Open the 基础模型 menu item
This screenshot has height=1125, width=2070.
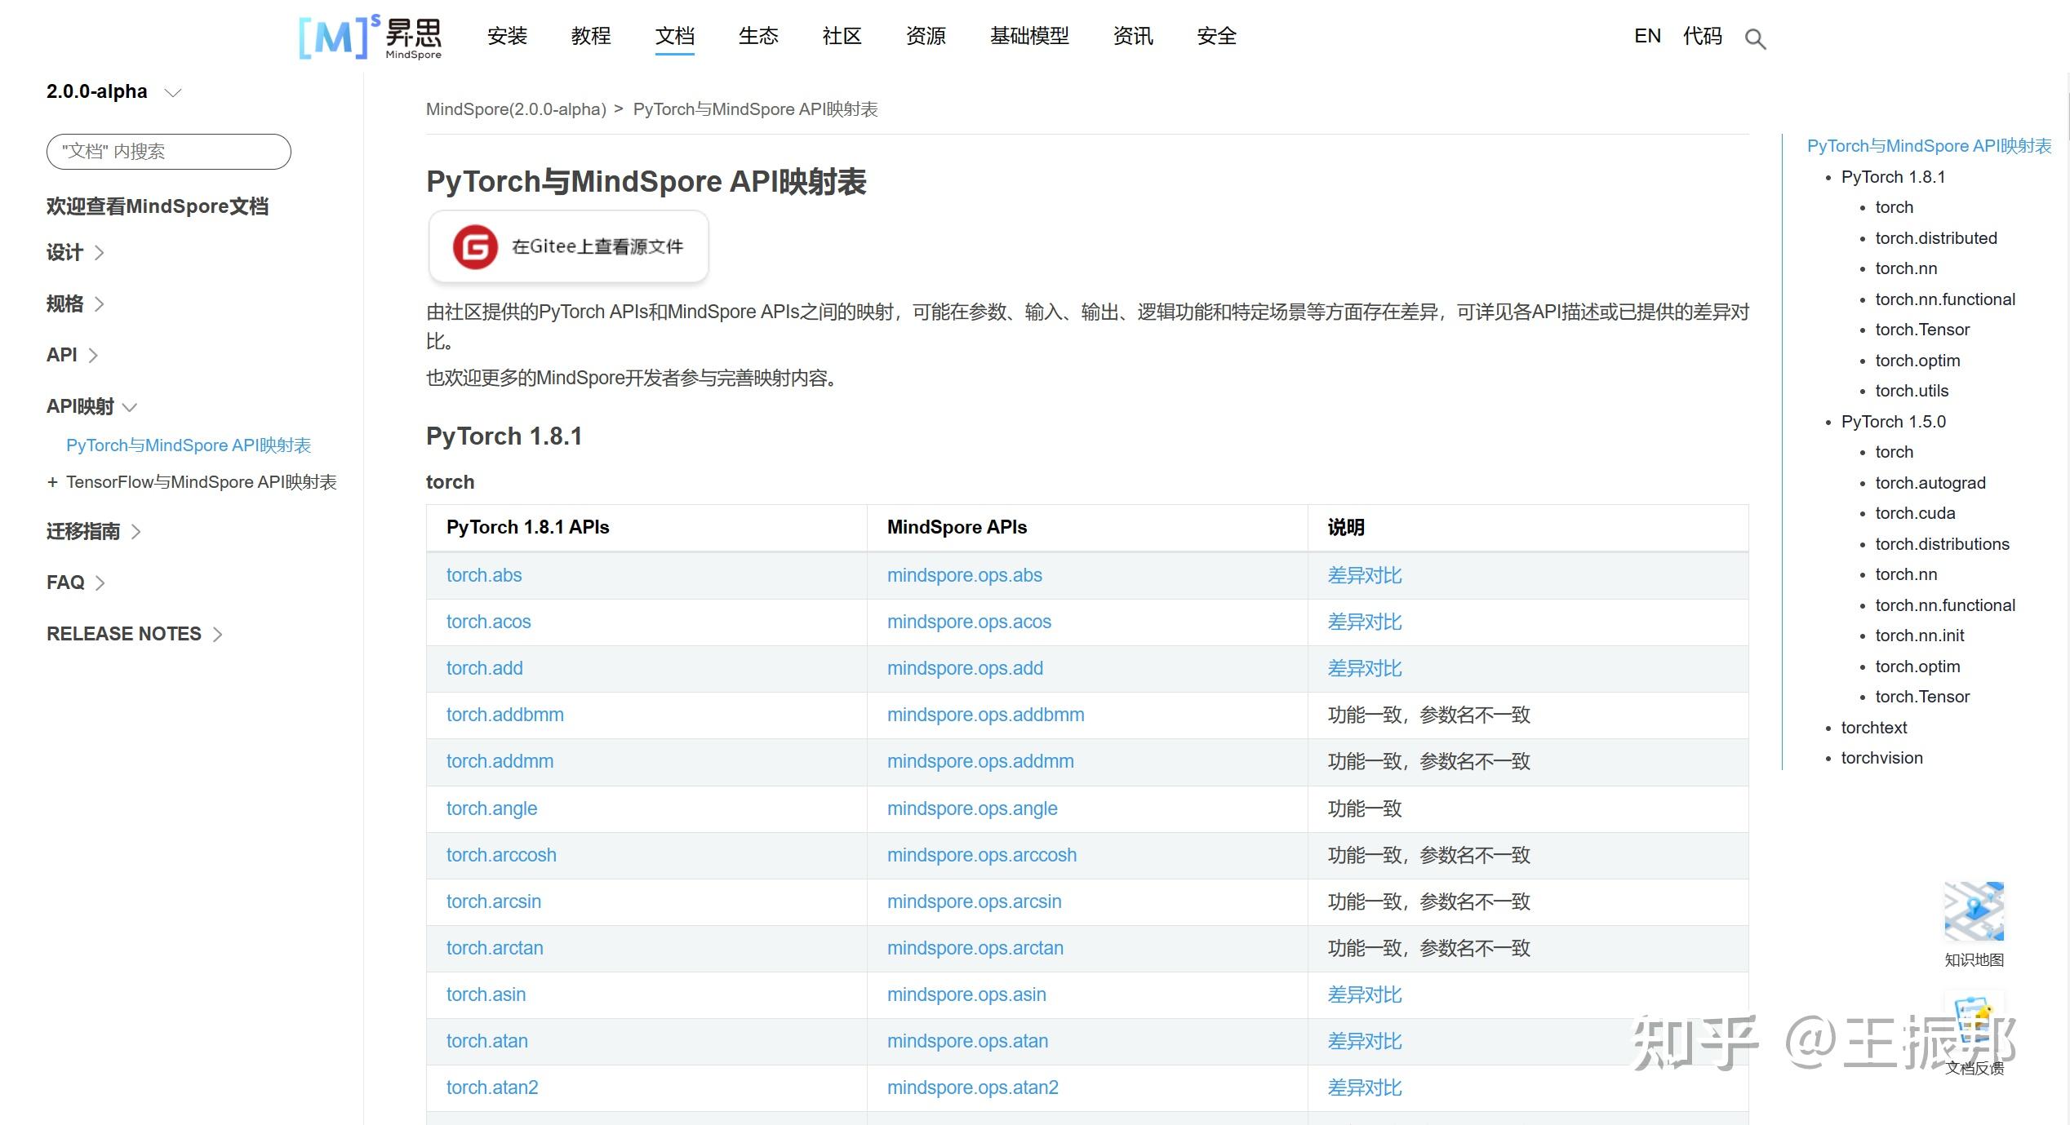(x=1029, y=36)
